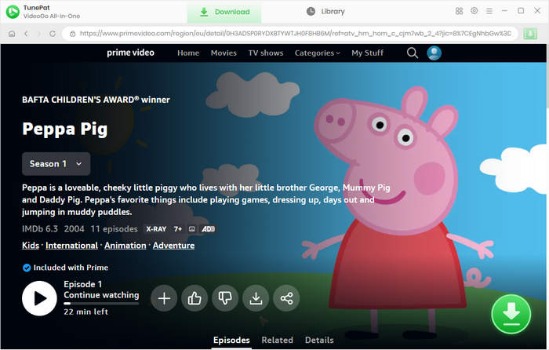Screen dimensions: 549x350
Task: Open the Adventure genre link
Action: point(173,246)
